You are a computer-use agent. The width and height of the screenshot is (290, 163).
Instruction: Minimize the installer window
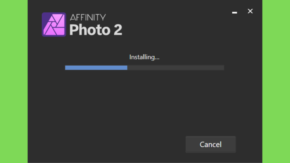point(234,12)
